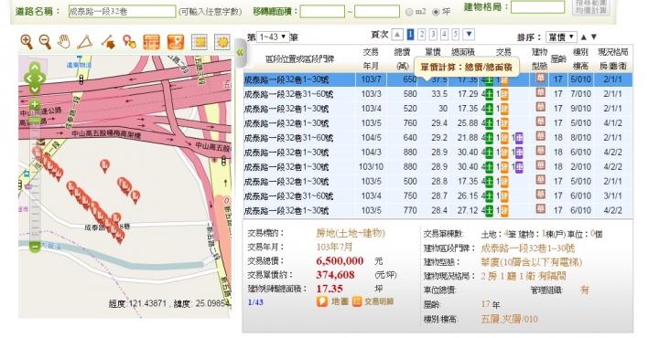
Task: Click the orange locate-position map icon
Action: coord(176,42)
